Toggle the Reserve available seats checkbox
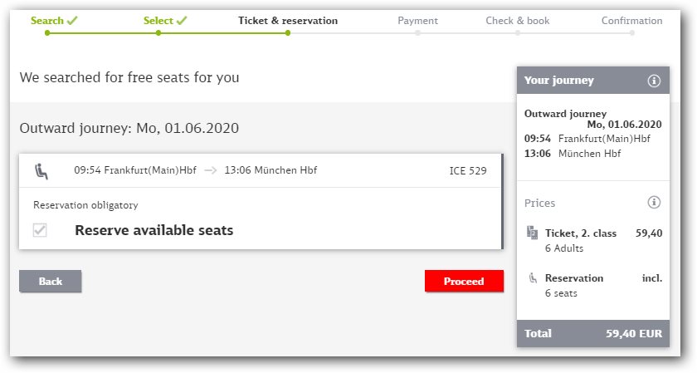Image resolution: width=697 pixels, height=373 pixels. click(x=40, y=230)
